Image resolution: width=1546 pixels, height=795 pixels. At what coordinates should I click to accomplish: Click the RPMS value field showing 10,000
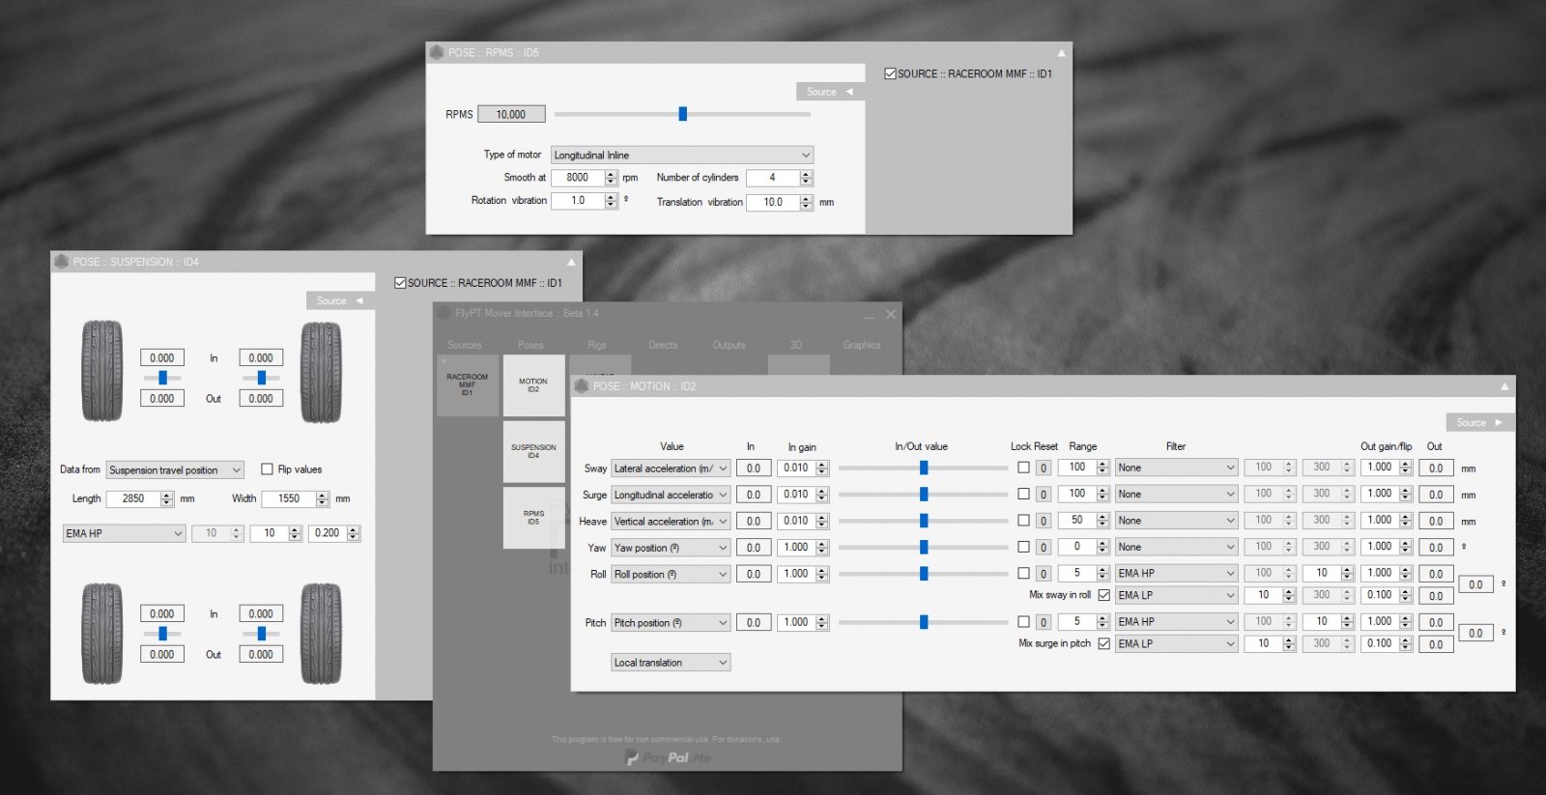(511, 114)
